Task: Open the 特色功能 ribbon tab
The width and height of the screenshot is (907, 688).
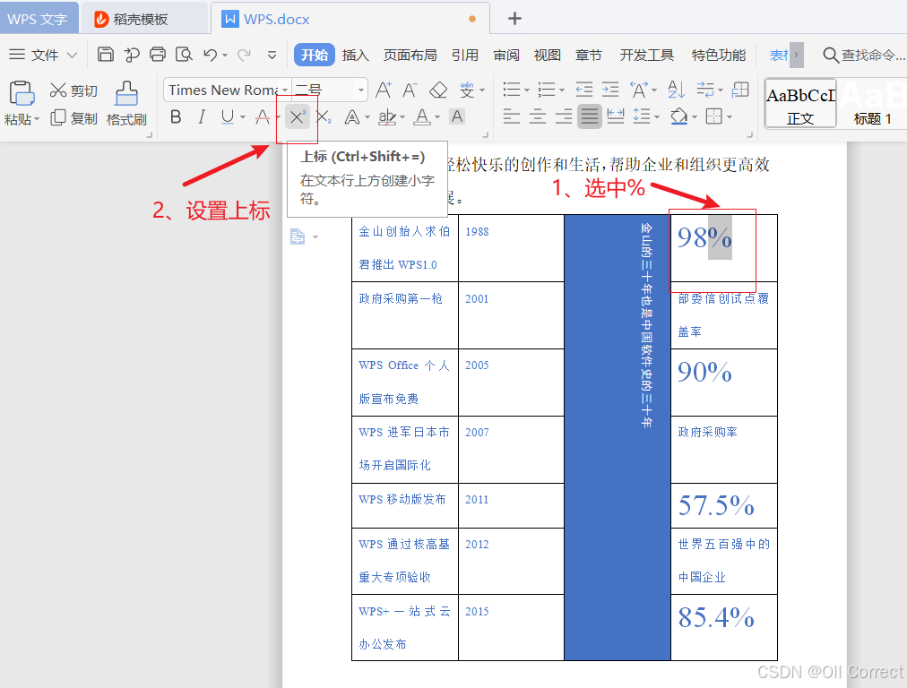Action: pos(719,55)
